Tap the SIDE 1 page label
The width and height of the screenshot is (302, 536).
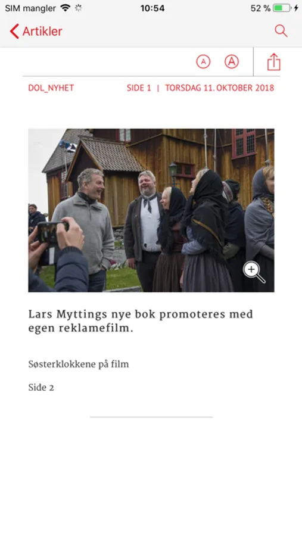tap(139, 88)
